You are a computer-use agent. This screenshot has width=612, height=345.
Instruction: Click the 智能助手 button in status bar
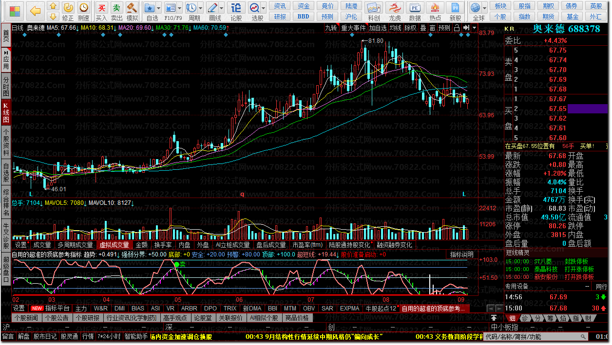click(136, 336)
